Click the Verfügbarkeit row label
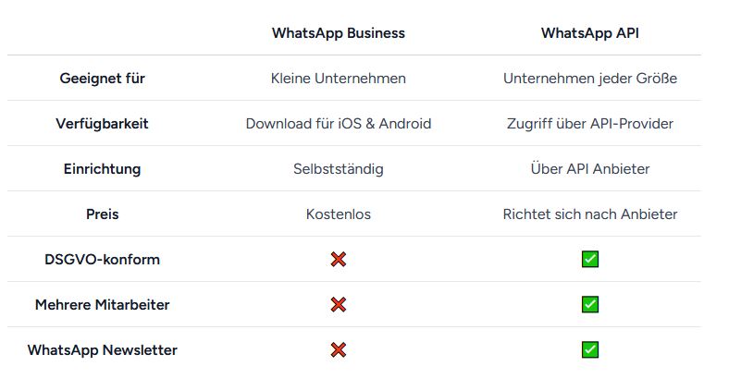This screenshot has height=391, width=729. pos(103,124)
